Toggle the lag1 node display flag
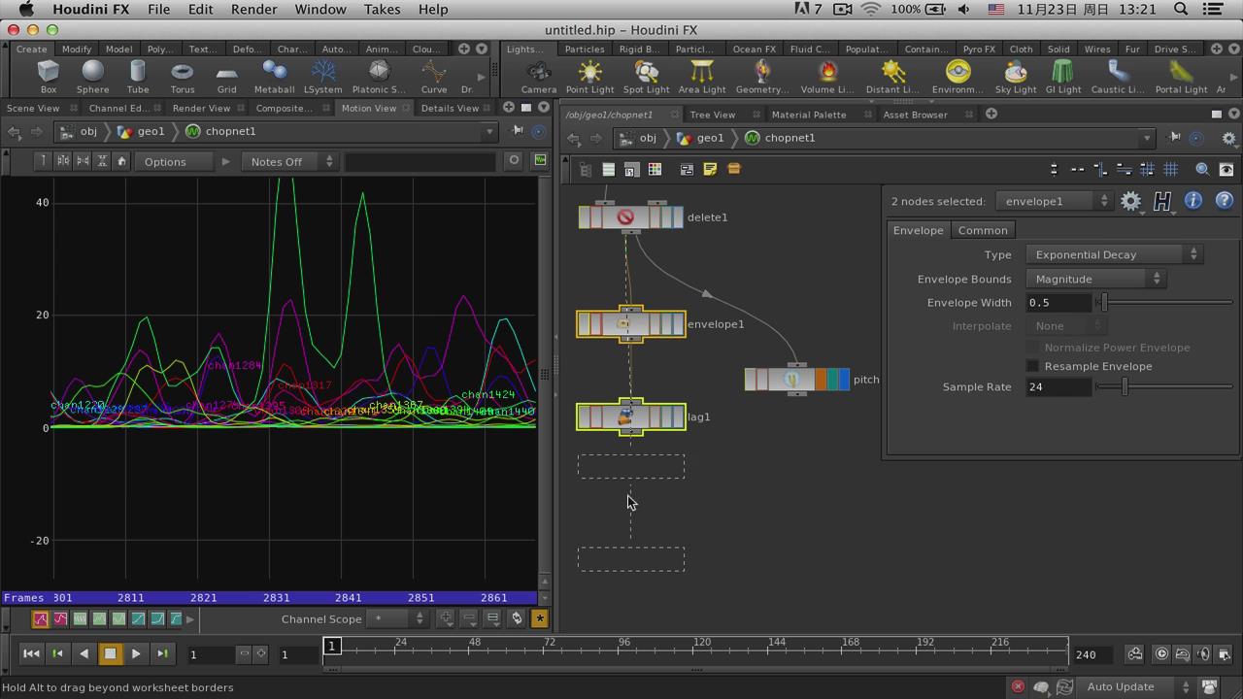 (x=678, y=417)
